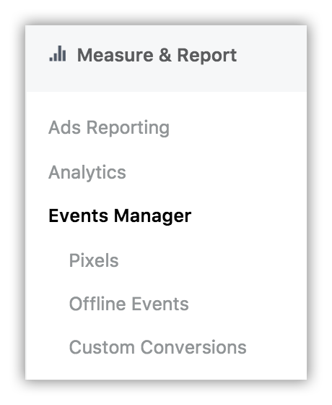Select Pixels under Events Manager
The image size is (332, 405).
point(94,260)
